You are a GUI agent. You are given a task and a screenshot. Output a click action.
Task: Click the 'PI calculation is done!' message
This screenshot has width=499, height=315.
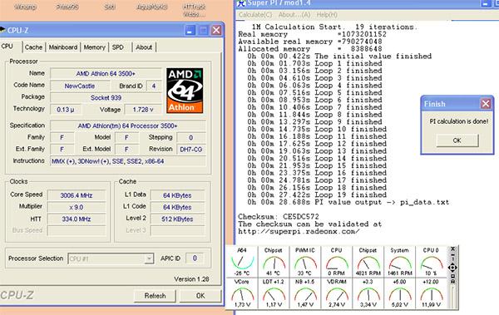point(459,121)
